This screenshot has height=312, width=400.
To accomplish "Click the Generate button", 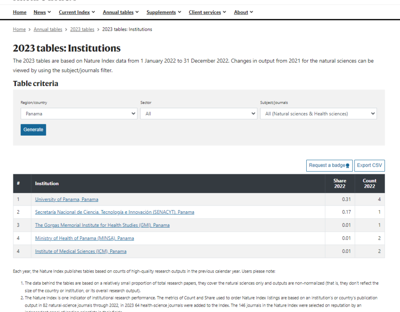I will click(x=33, y=130).
